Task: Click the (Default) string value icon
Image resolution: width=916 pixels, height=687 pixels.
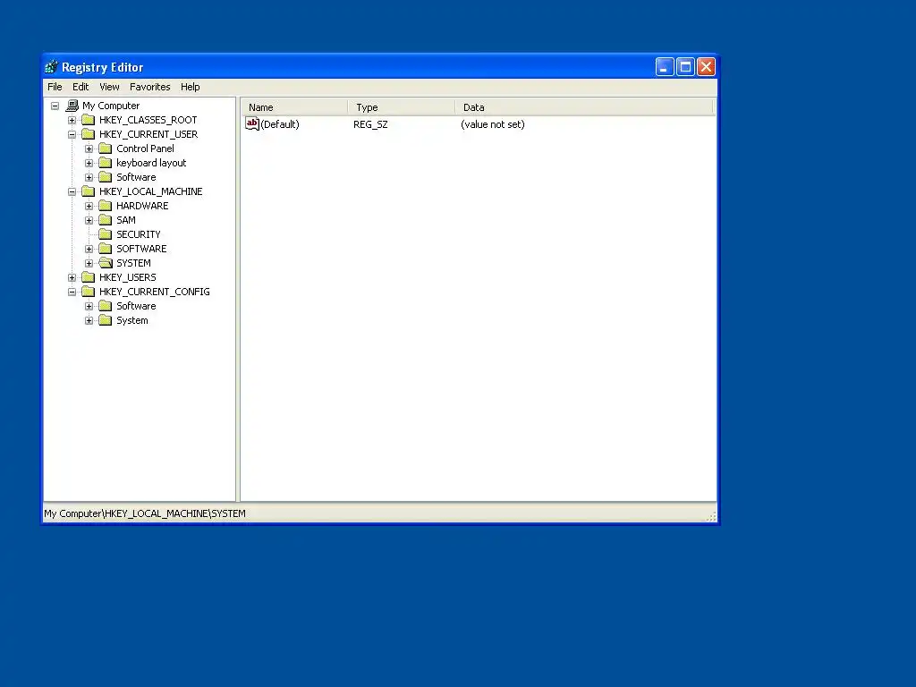Action: 251,123
